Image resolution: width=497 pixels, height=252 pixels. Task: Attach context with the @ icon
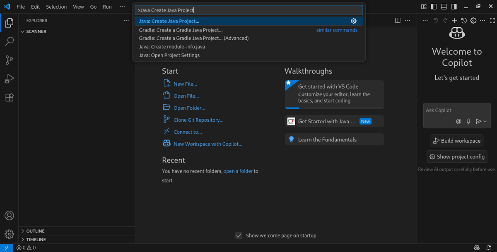click(x=458, y=121)
